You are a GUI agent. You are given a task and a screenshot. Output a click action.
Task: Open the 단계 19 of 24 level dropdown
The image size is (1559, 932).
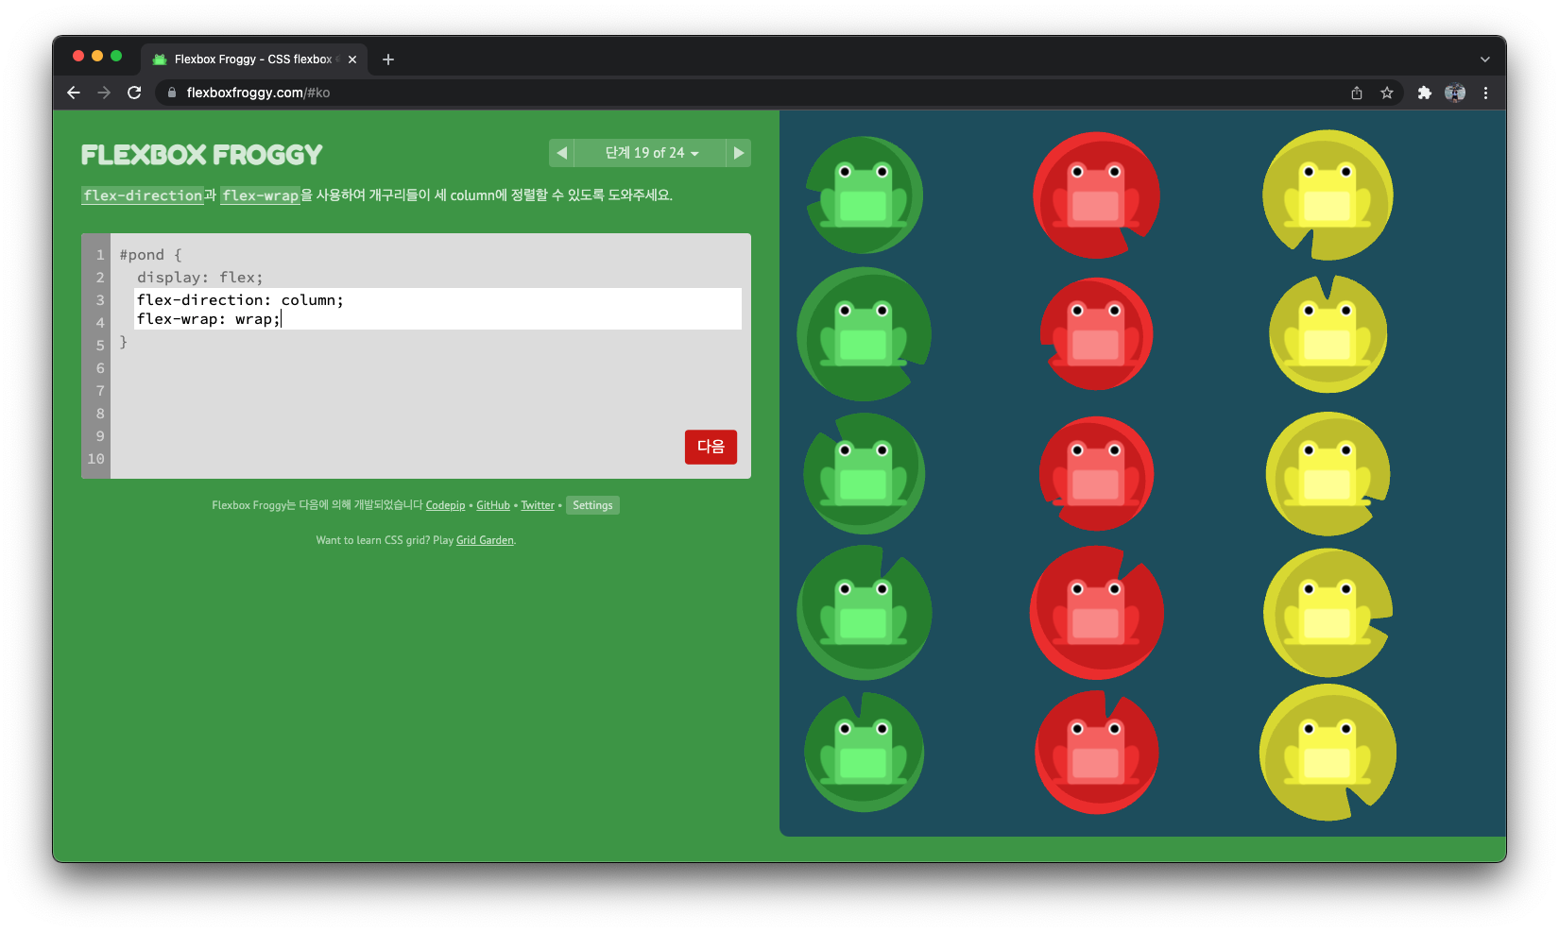point(651,153)
